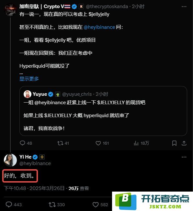View analytics icon showing 18万 views
This screenshot has width=193, height=211.
pos(136,143)
